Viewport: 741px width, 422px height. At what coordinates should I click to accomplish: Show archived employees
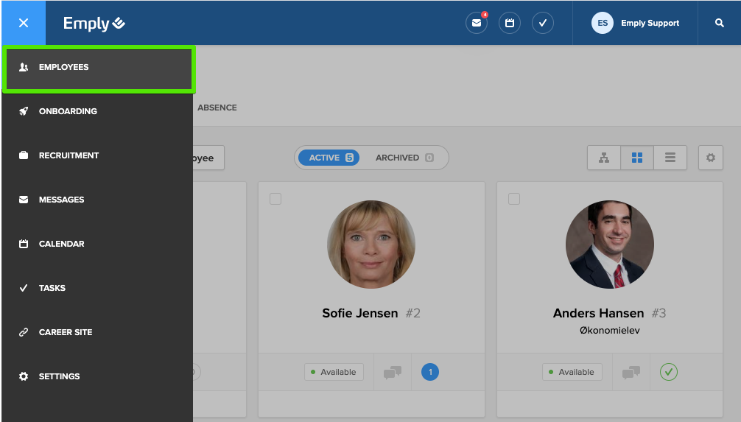(x=404, y=158)
